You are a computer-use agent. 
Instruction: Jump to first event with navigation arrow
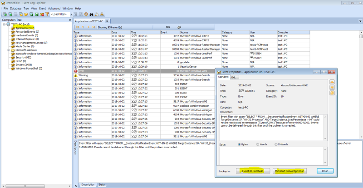[78, 27]
